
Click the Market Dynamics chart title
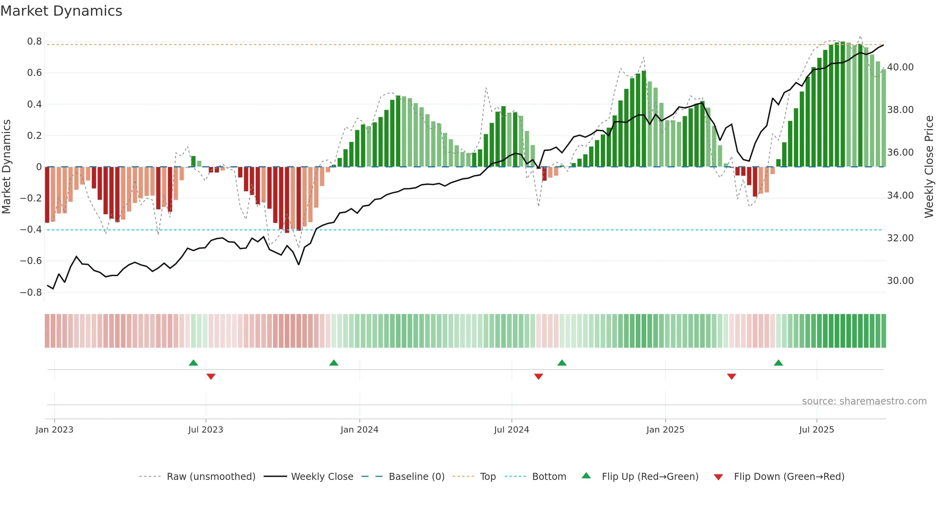(61, 11)
